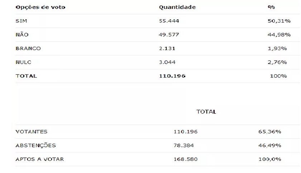Click the centered TOTAL heading of second table
301x173 pixels.
[x=206, y=112]
